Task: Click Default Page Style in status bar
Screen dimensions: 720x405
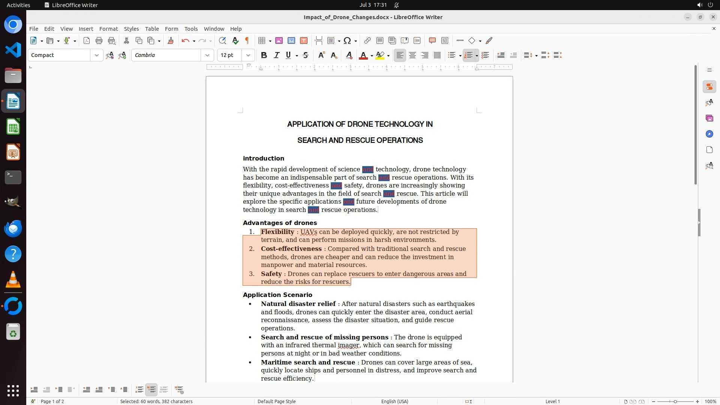Action: [276, 401]
